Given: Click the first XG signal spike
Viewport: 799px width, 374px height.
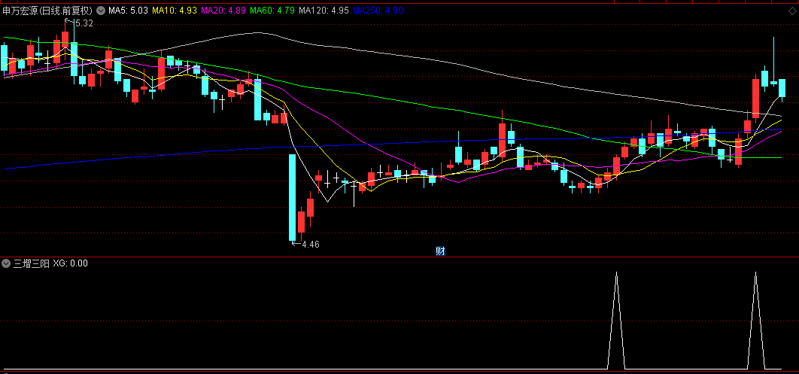Looking at the screenshot, I should coord(617,320).
